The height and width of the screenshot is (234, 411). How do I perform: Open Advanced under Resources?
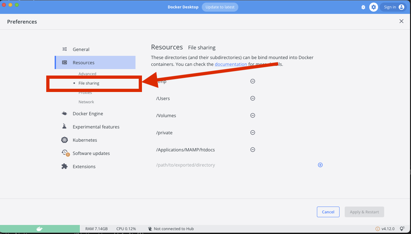click(x=87, y=74)
